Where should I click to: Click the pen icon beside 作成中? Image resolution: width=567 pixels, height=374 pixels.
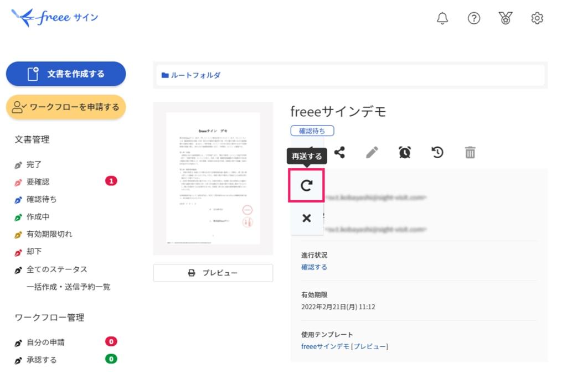tap(18, 217)
